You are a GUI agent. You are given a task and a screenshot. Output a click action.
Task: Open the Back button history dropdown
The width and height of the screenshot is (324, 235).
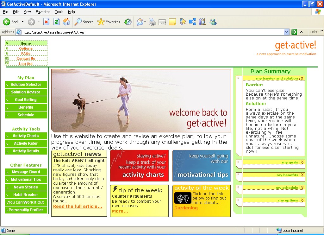click(22, 22)
